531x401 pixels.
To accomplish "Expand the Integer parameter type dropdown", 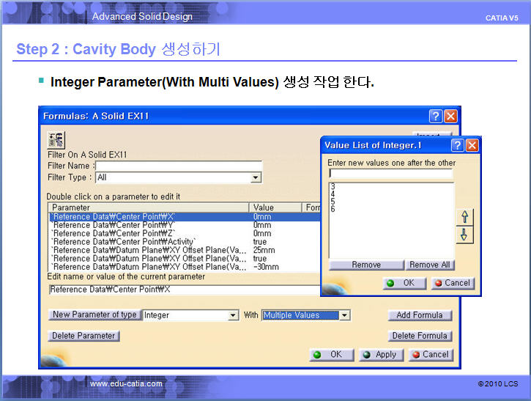I will click(x=234, y=315).
